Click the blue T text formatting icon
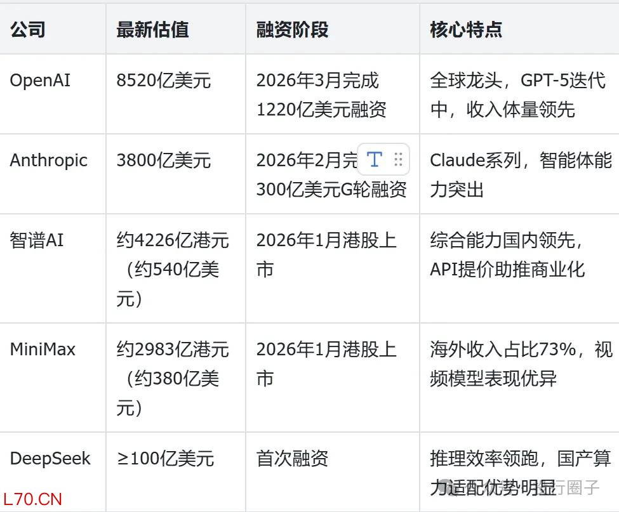 pos(375,160)
